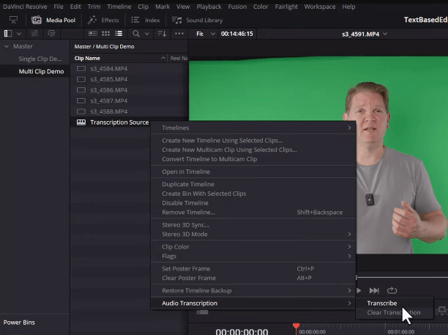Viewport: 448px width, 335px height.
Task: Open the Sound Library panel
Action: pos(197,20)
